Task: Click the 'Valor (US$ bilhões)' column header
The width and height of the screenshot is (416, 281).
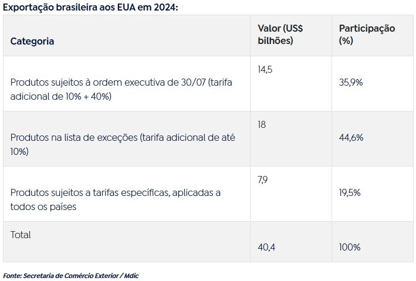Action: pyautogui.click(x=280, y=35)
